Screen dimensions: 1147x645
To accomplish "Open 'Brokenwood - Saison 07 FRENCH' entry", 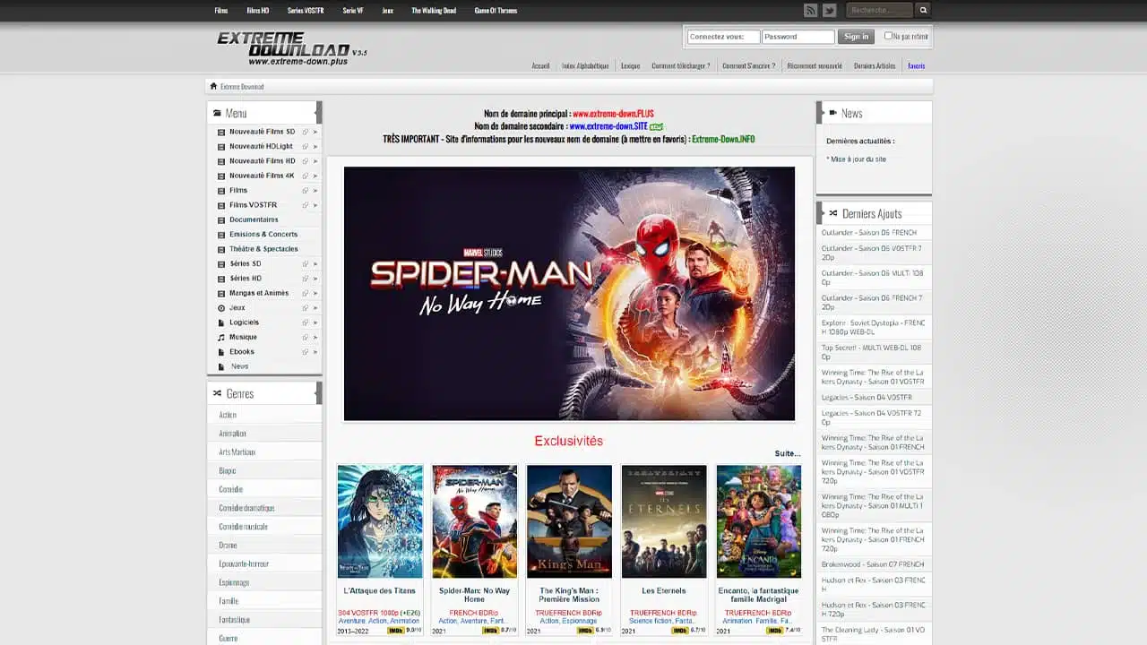I will pyautogui.click(x=874, y=564).
